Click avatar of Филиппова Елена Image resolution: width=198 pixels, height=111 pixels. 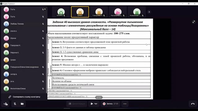coord(6,88)
